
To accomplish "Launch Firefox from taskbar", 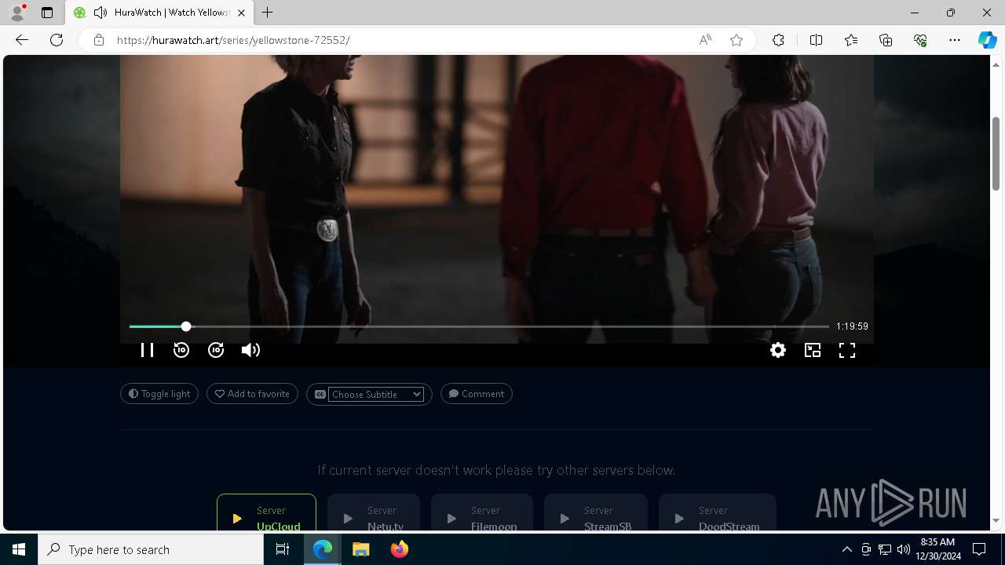I will [x=399, y=549].
